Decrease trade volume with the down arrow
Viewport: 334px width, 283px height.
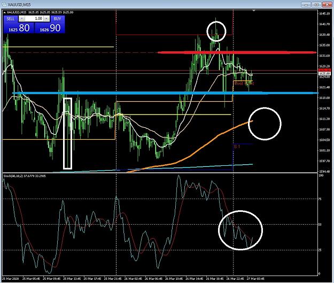pos(21,19)
